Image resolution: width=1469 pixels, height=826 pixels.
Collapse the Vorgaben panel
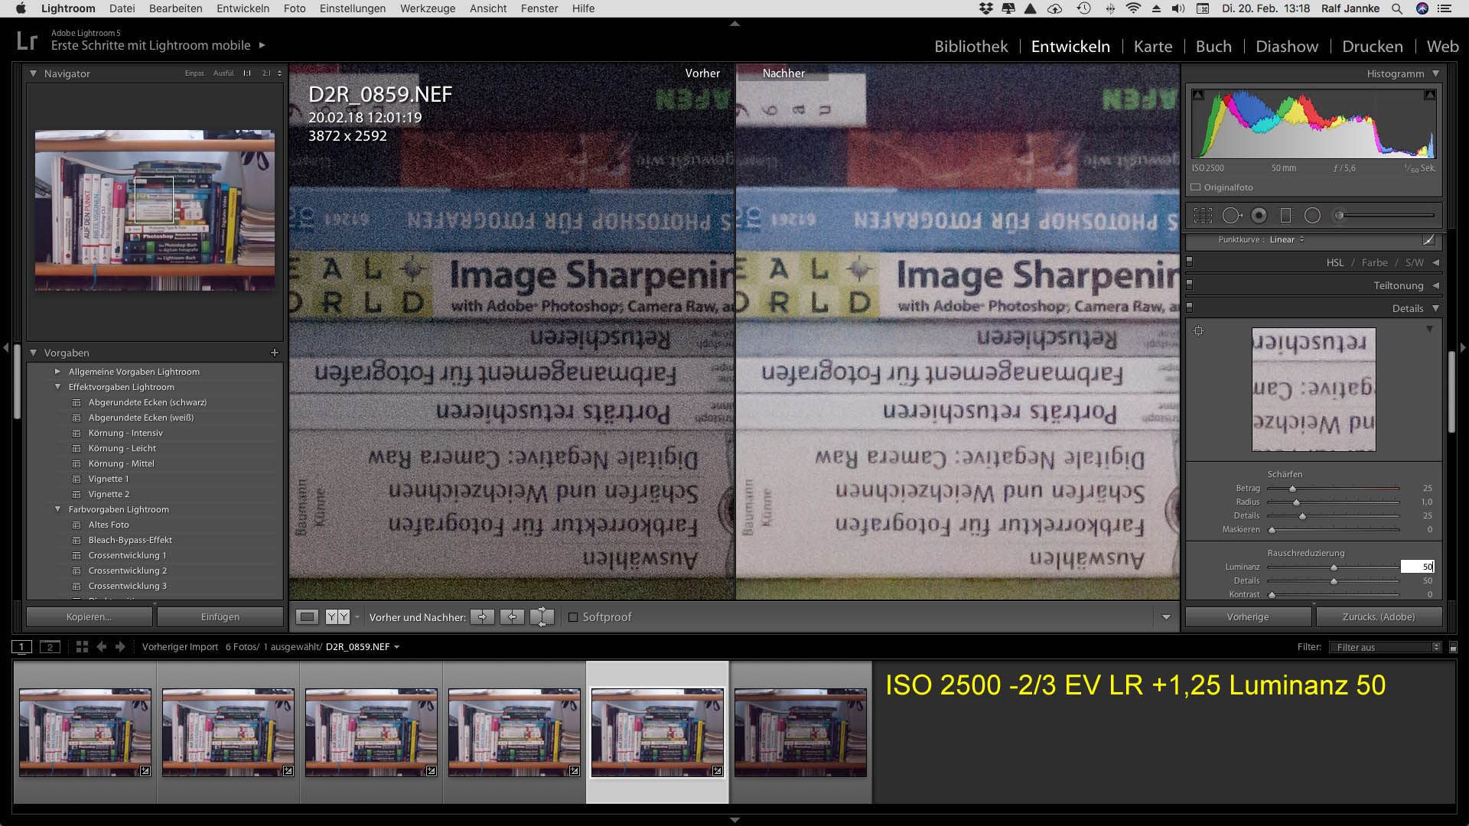click(x=33, y=353)
